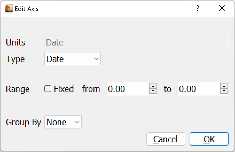The width and height of the screenshot is (235, 152).
Task: Click the Range label
Action: tap(18, 89)
